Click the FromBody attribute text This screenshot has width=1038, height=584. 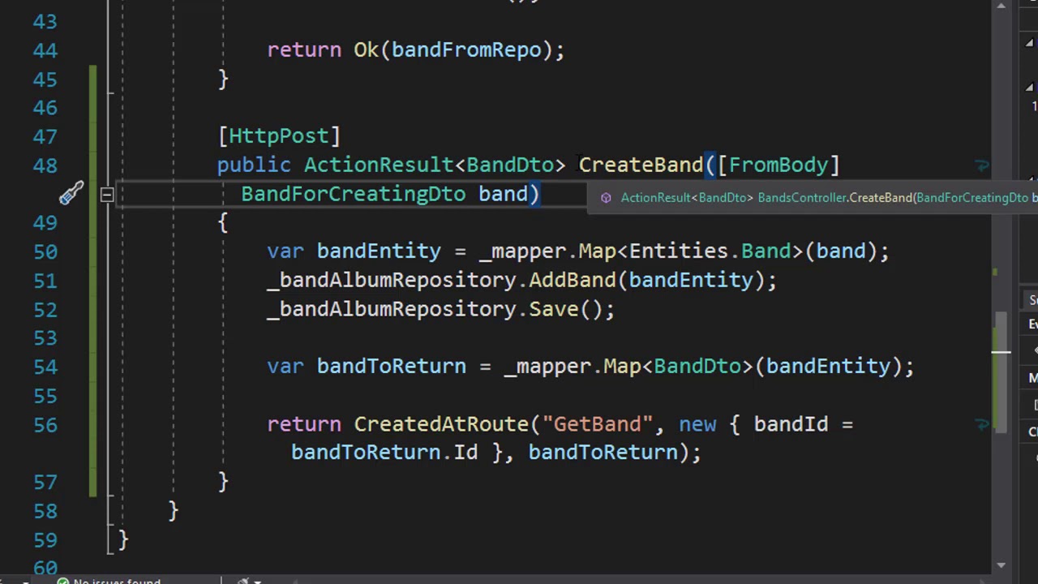point(778,165)
